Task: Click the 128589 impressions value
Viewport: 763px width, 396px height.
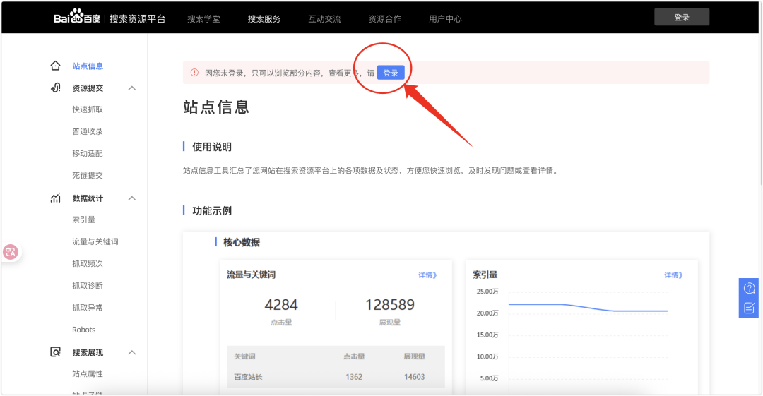Action: (x=390, y=304)
